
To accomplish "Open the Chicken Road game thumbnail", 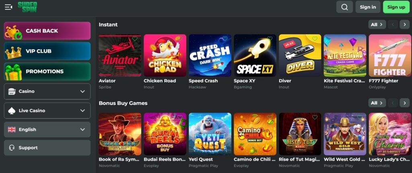I will (165, 56).
